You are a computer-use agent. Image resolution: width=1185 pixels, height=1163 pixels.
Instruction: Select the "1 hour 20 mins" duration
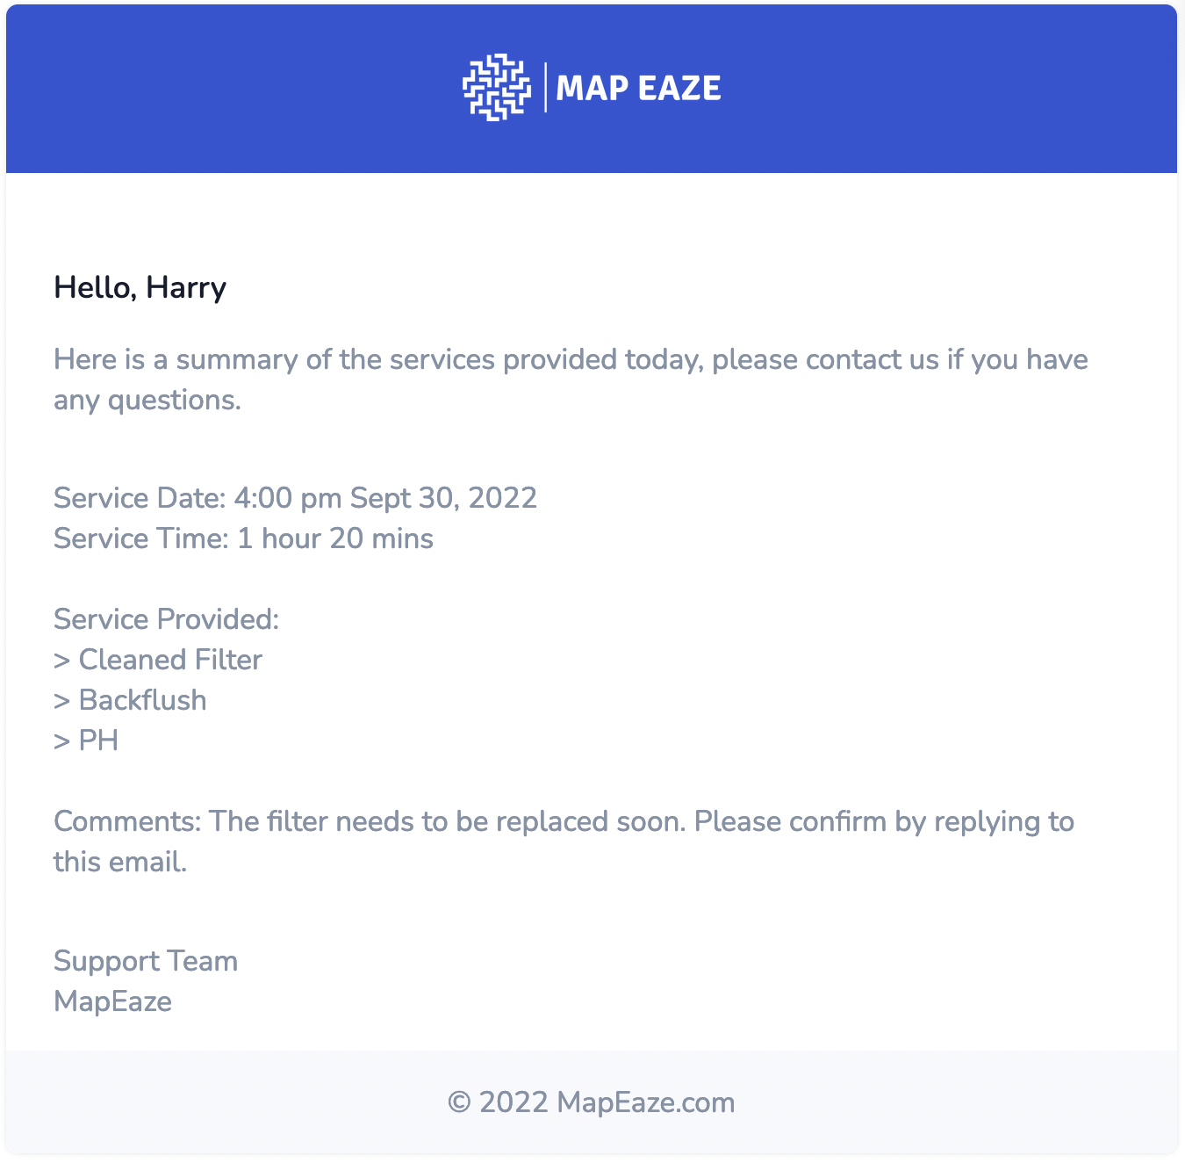coord(335,538)
